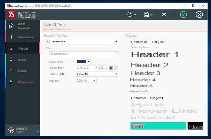Open step 1 Settings
This screenshot has width=211, height=139.
coord(22,37)
